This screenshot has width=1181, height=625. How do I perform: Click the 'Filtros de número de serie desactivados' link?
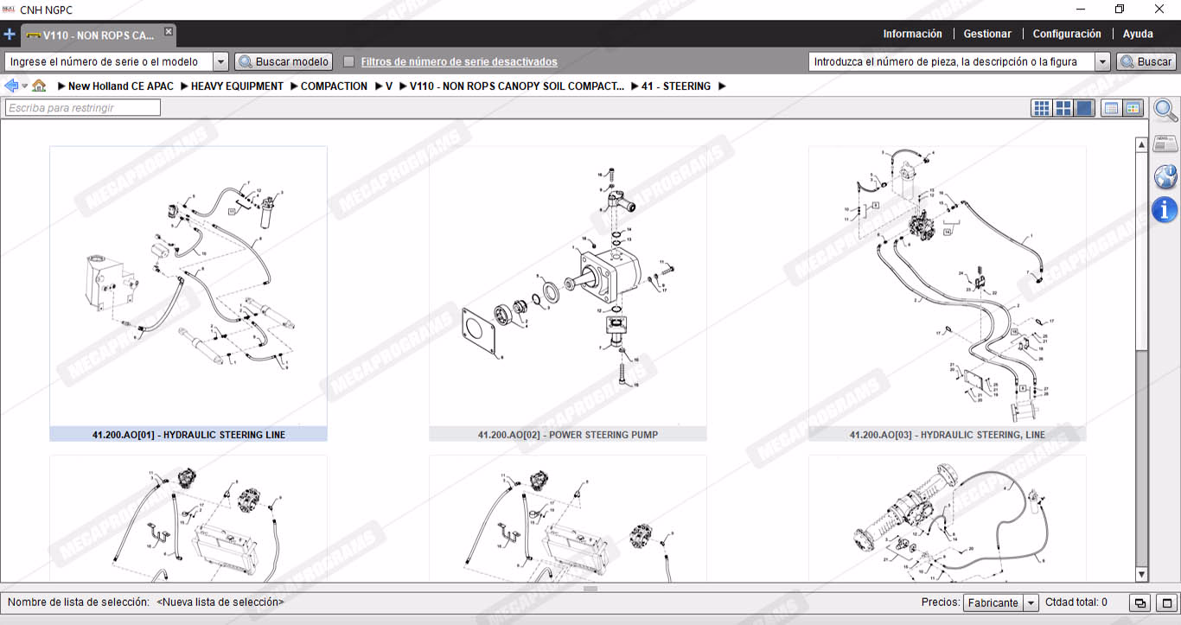(x=459, y=61)
